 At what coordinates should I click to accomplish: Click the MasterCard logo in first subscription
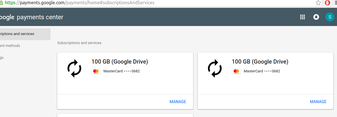[x=96, y=71]
